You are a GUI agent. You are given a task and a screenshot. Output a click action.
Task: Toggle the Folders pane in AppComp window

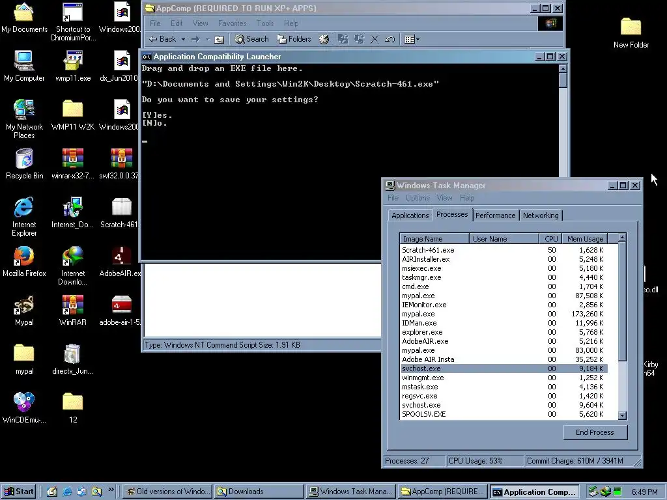tap(294, 39)
